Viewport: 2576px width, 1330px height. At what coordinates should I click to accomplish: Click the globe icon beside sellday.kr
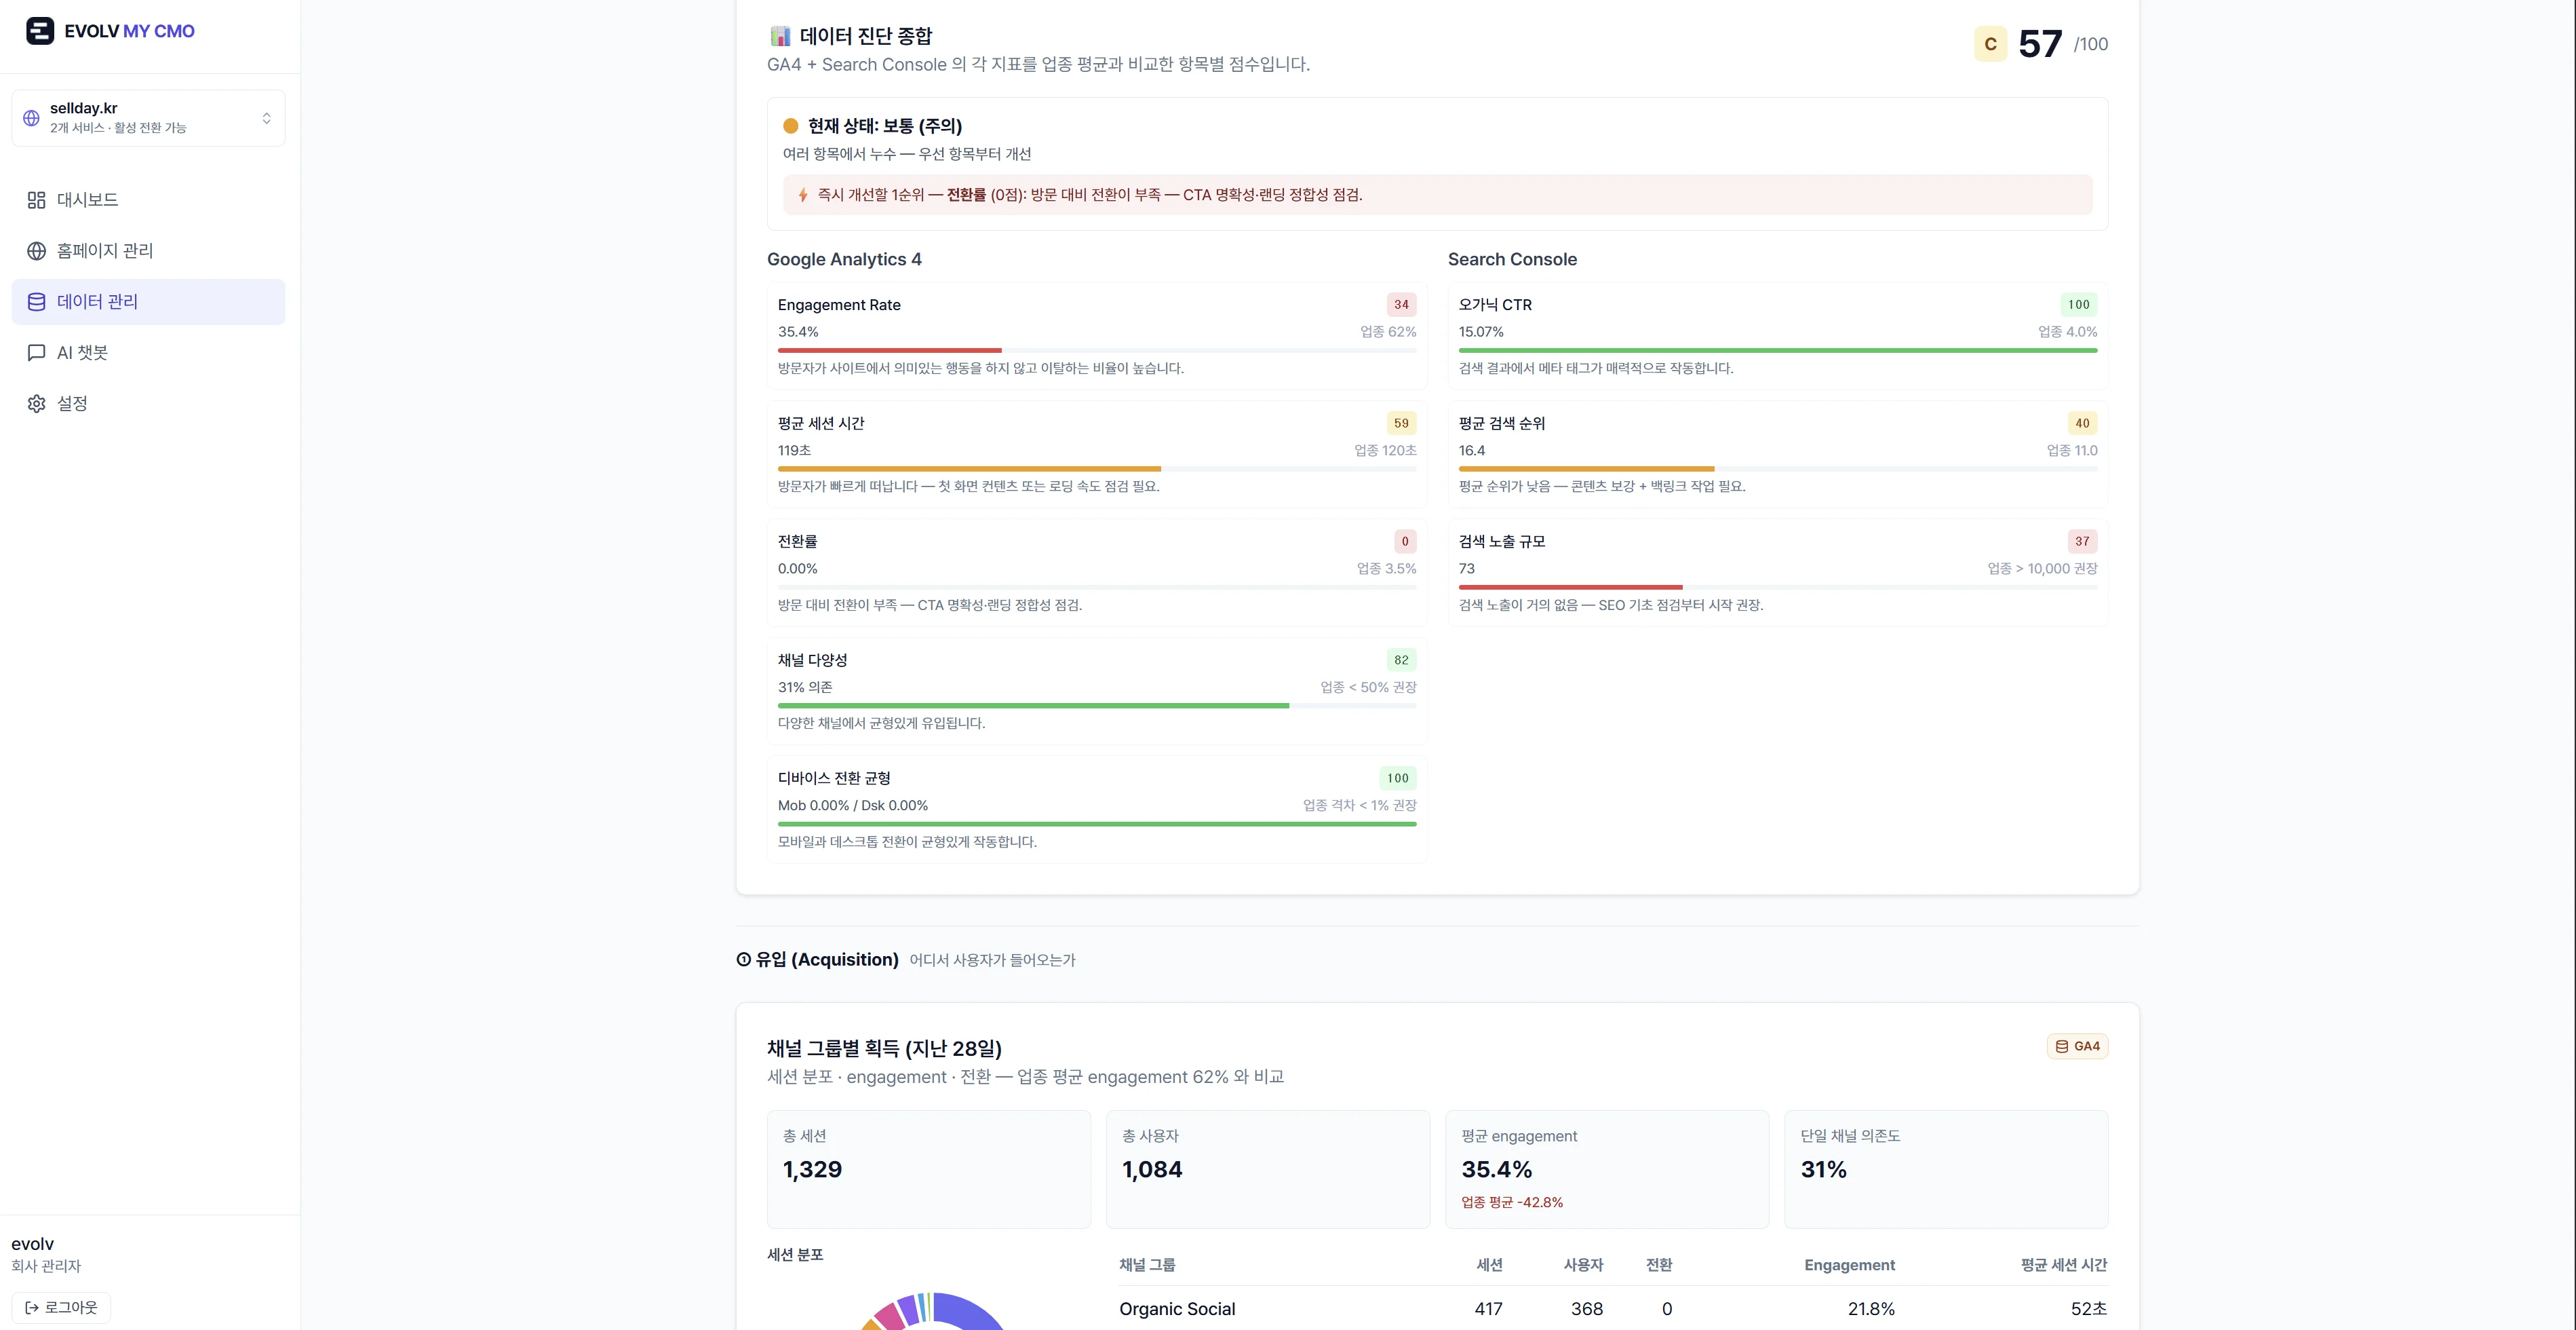pyautogui.click(x=31, y=118)
